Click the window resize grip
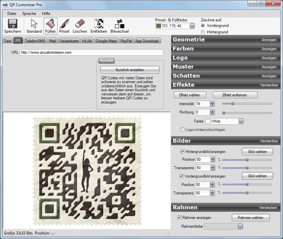Image resolution: width=283 pixels, height=239 pixels. 169,234
